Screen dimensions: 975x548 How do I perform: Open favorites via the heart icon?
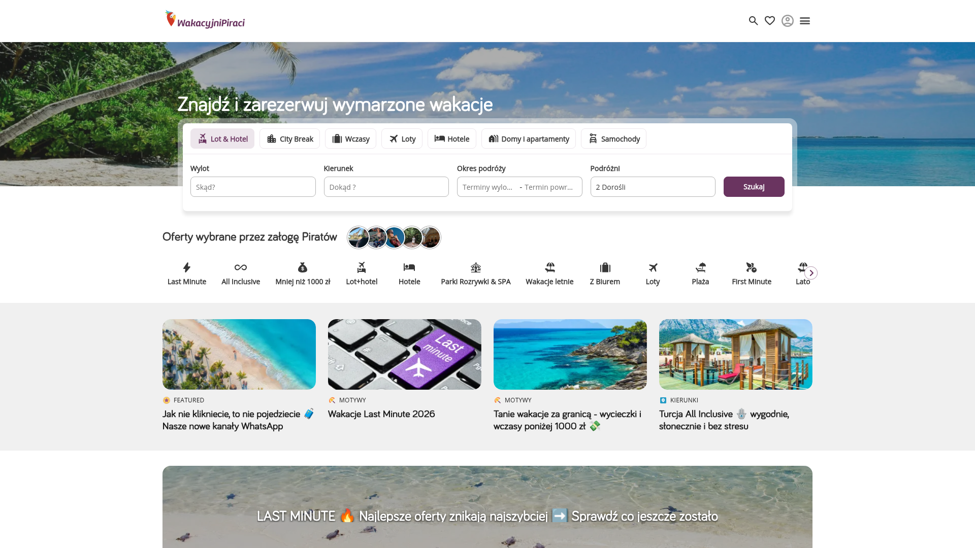tap(770, 21)
